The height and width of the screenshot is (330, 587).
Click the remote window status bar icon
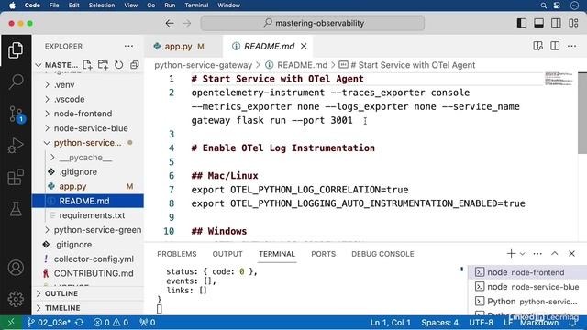tap(11, 322)
